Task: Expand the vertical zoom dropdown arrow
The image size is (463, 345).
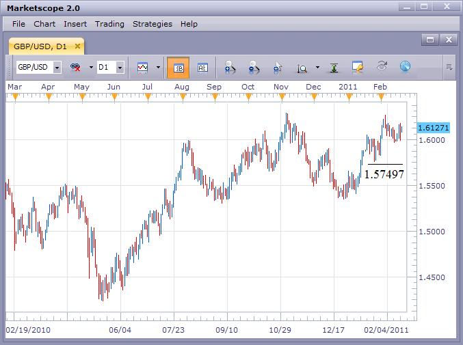Action: coord(318,67)
